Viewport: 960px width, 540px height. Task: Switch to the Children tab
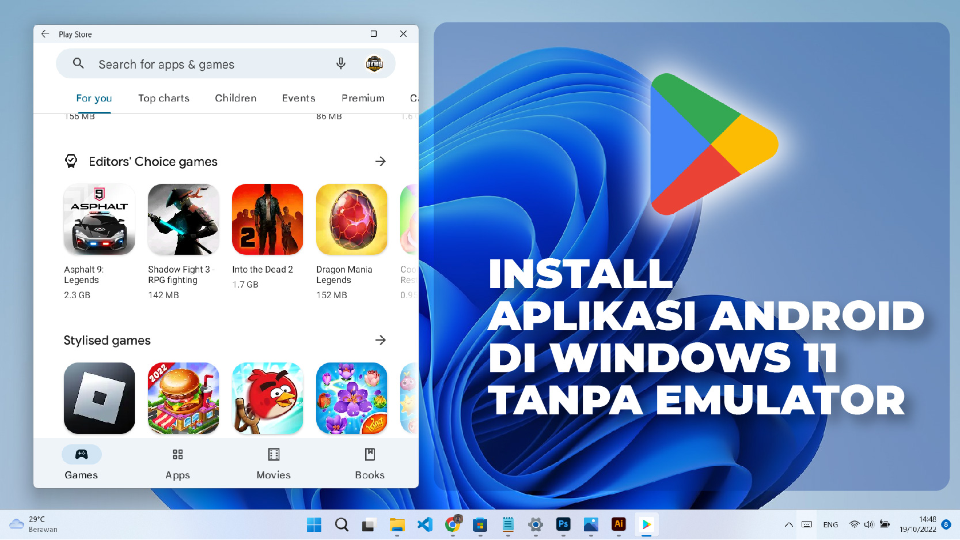click(x=236, y=98)
